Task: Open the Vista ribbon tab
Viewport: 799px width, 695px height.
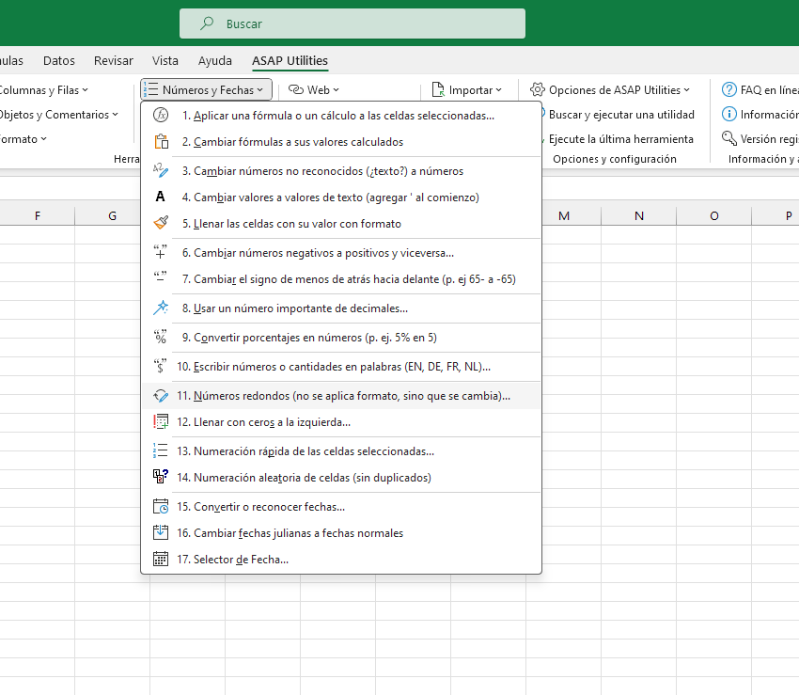Action: 165,61
